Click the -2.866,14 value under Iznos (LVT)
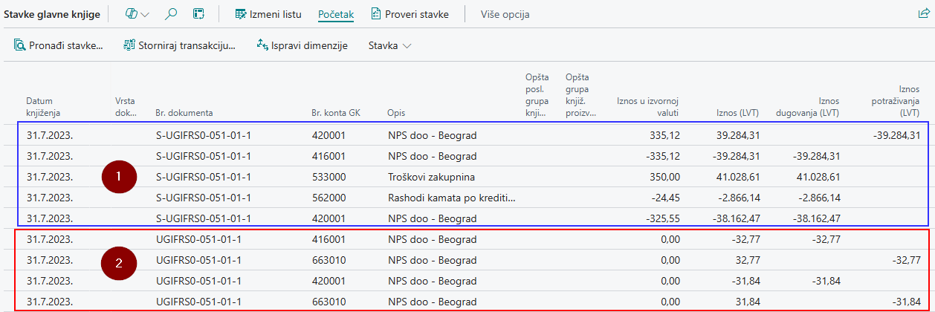This screenshot has width=935, height=312. click(737, 198)
